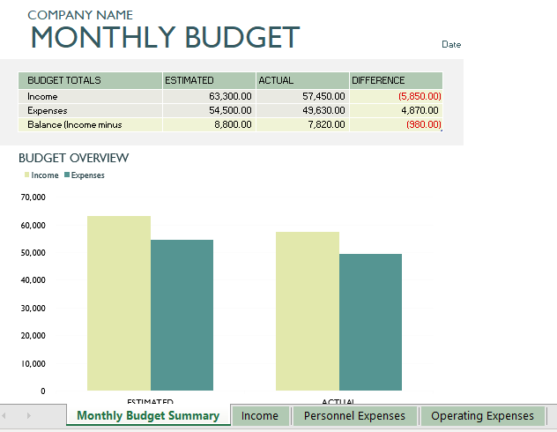
Task: Select the actual expenses cell 49,630.00
Action: tap(302, 110)
